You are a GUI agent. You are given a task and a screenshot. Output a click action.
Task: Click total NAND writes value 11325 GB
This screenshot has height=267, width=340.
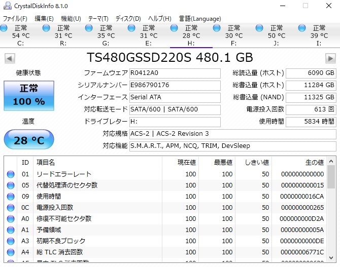[311, 97]
